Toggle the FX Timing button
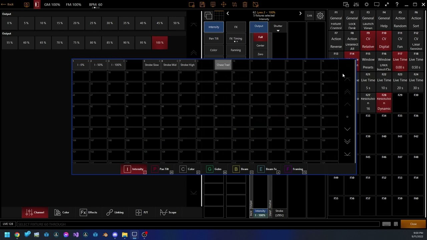The image size is (427, 240). coord(236,39)
